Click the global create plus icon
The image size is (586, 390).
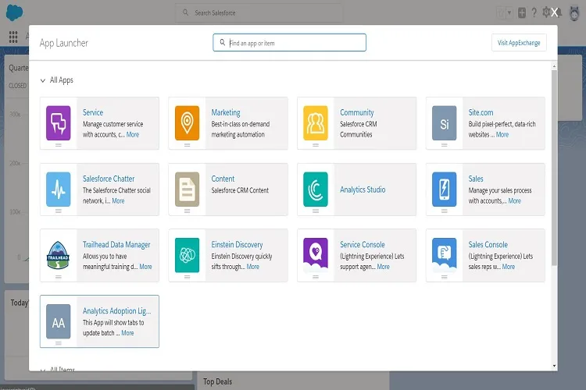click(x=522, y=13)
